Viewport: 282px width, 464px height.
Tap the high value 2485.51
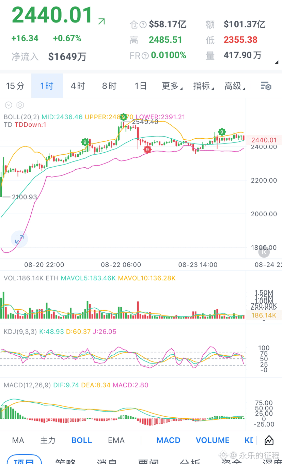point(166,40)
